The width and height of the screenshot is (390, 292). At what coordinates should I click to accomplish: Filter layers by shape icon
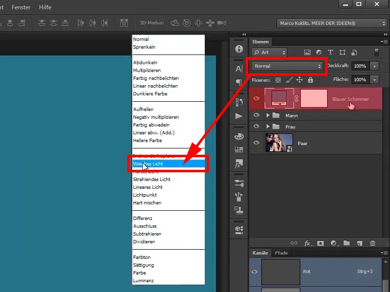(342, 52)
